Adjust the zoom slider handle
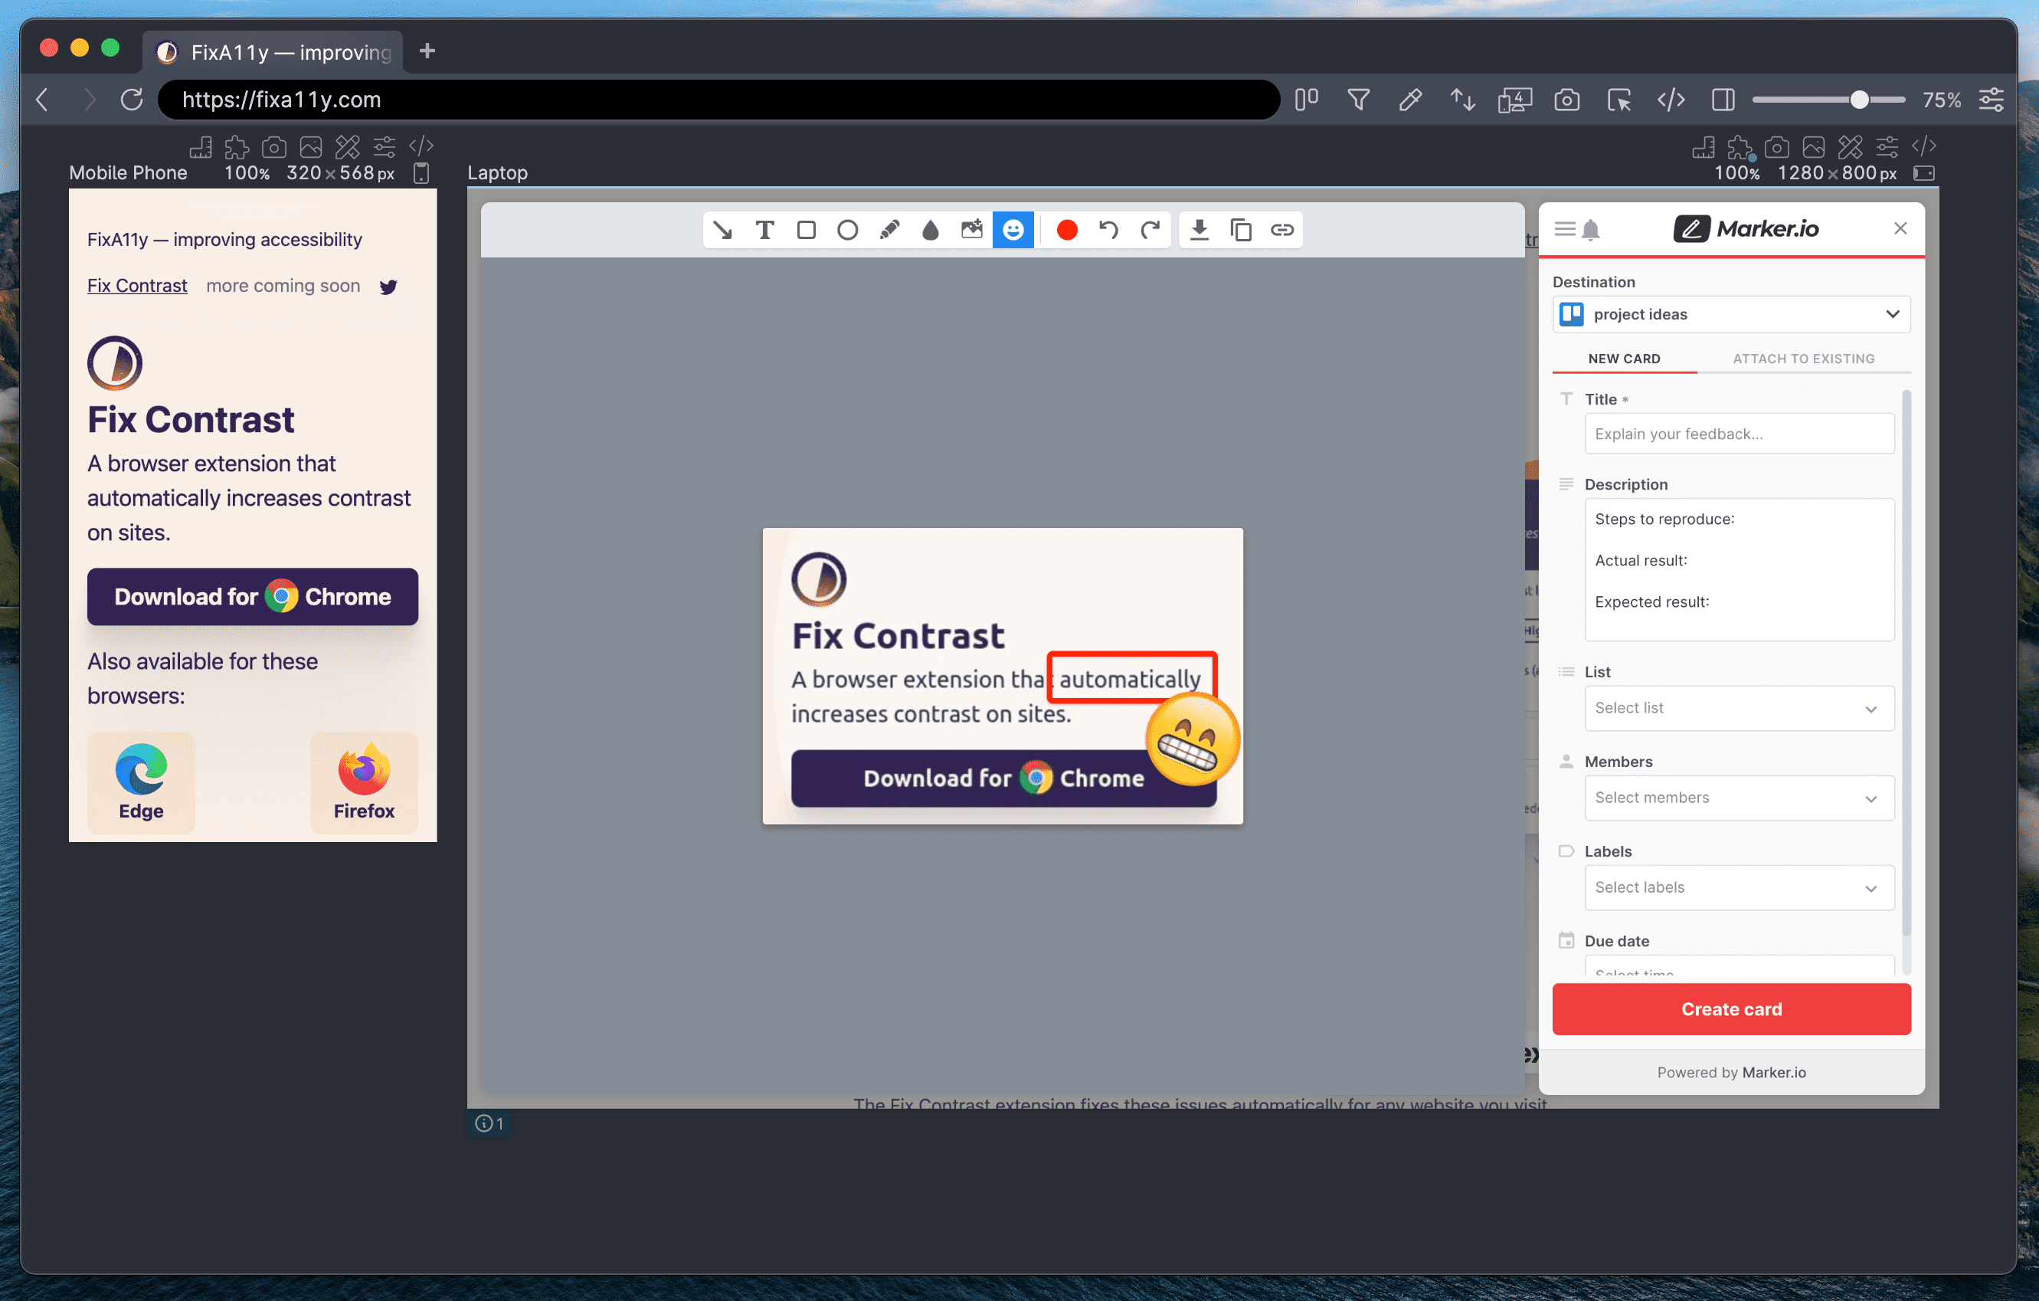The image size is (2039, 1301). (1859, 100)
